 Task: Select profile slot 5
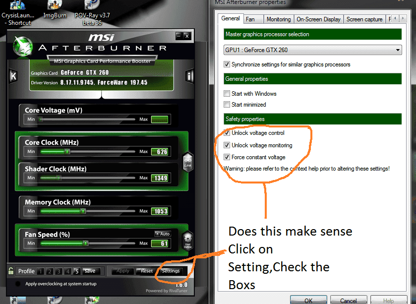[76, 271]
